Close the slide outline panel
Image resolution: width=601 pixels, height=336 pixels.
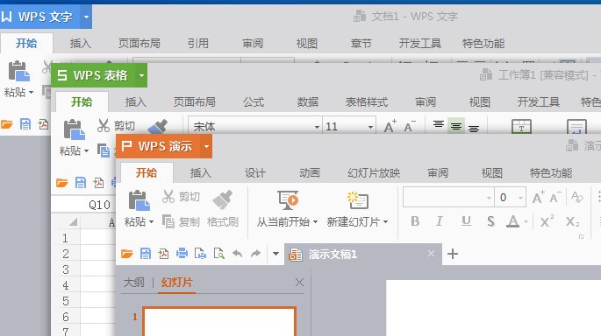coord(300,283)
